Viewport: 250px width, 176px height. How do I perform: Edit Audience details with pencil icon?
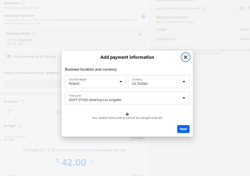[140, 34]
